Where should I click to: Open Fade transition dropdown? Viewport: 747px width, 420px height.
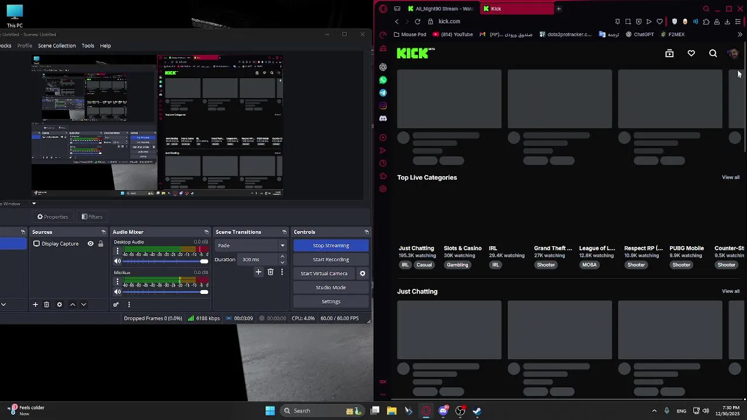point(250,246)
